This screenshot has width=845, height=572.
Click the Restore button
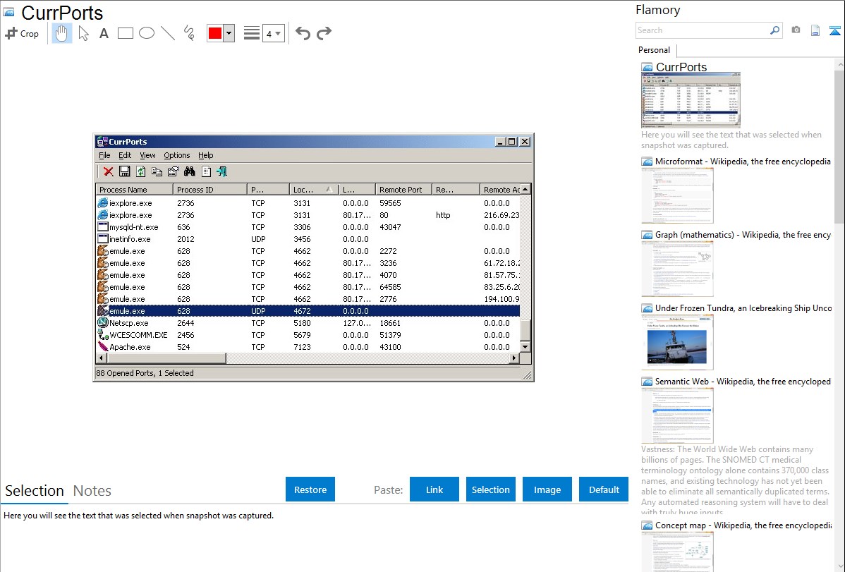pyautogui.click(x=310, y=489)
